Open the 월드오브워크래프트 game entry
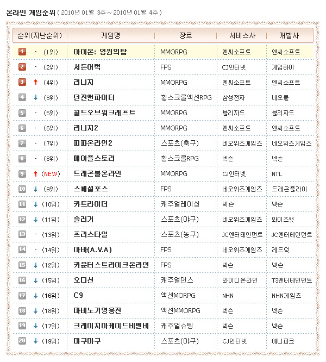 pyautogui.click(x=104, y=113)
